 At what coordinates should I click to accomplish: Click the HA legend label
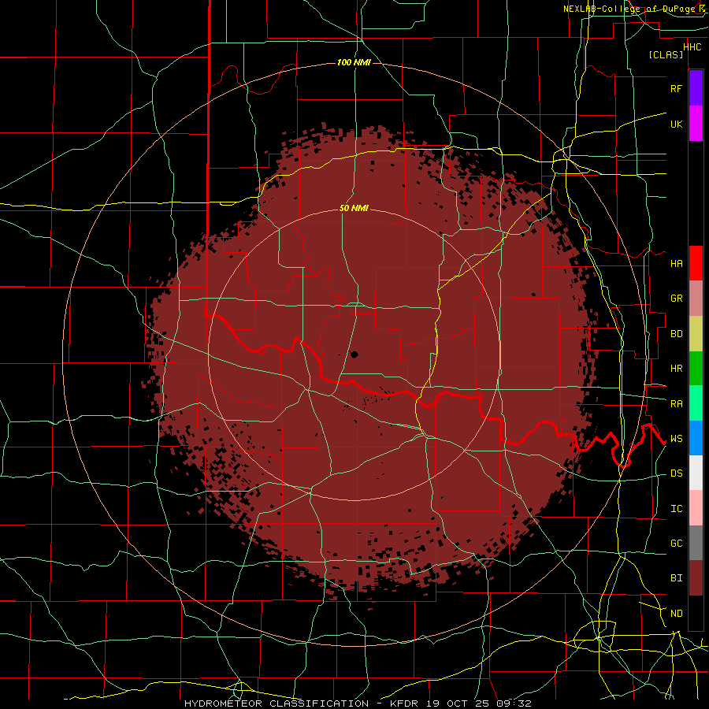click(676, 264)
